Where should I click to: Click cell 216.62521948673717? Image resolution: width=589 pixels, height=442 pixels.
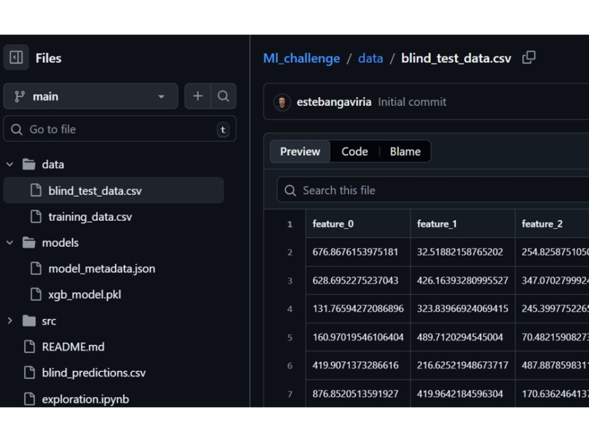tap(462, 365)
